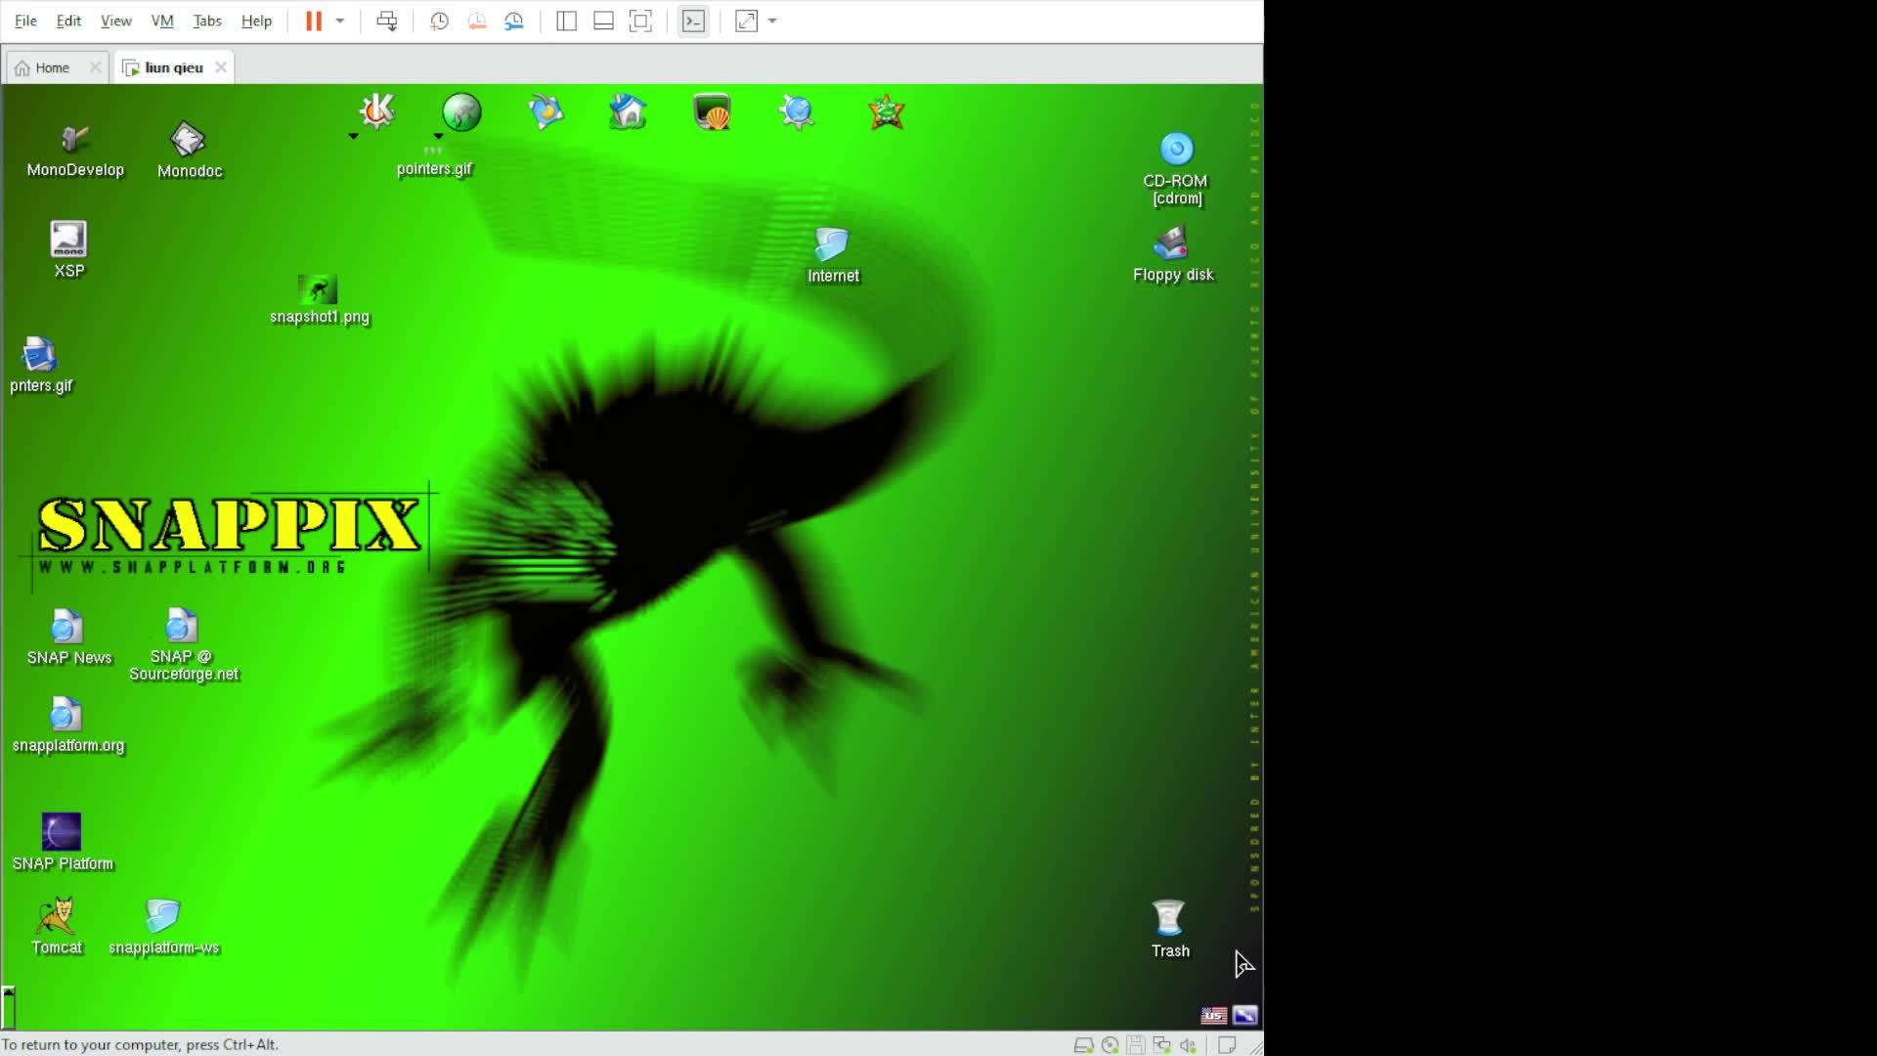
Task: Expand the arrow below the K menu
Action: (353, 136)
